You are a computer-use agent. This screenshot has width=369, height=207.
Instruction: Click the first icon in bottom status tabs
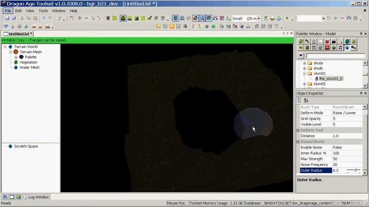tap(5, 197)
